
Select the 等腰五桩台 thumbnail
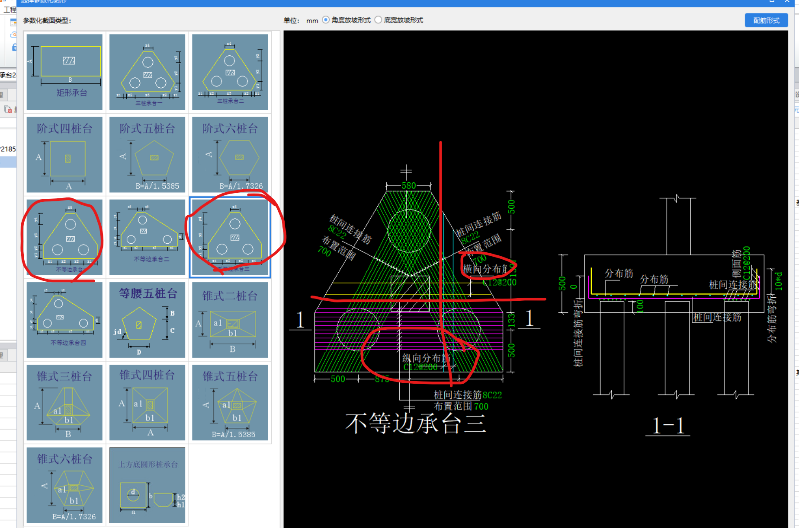coord(147,319)
